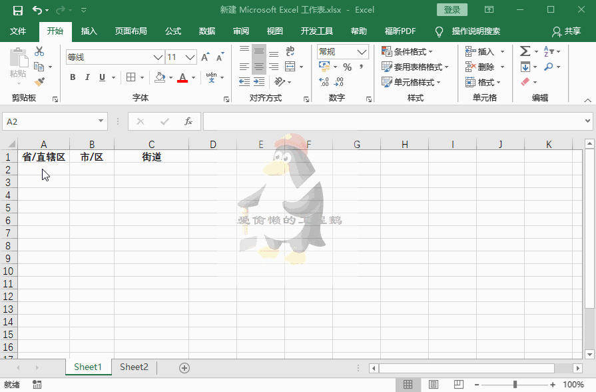596x392 pixels.
Task: Click the zoom in plus button
Action: [553, 385]
